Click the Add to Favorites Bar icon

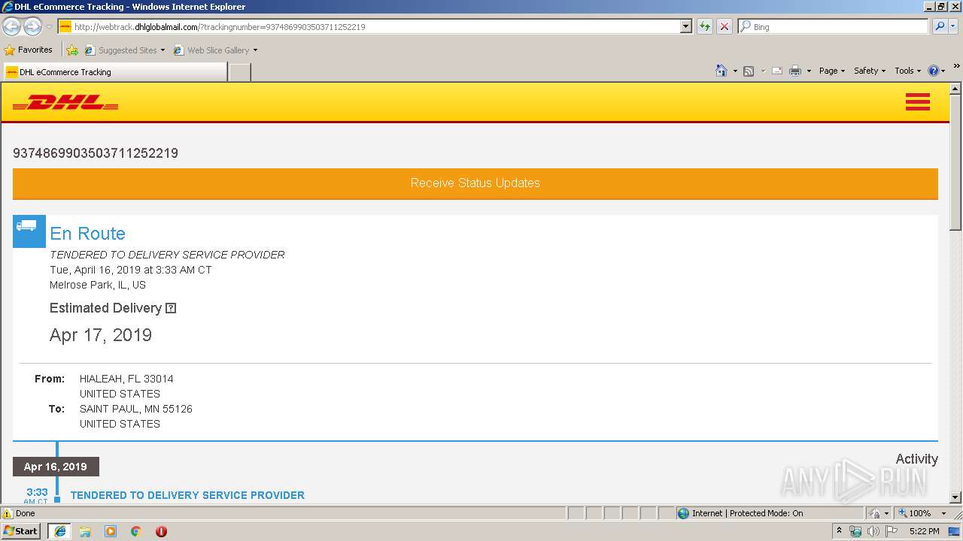[72, 50]
